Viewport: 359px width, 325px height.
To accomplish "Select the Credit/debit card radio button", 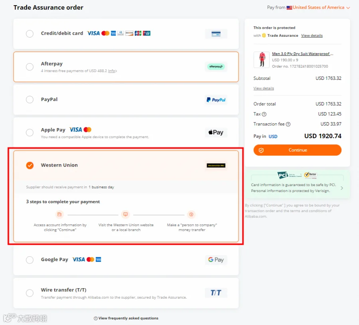I will (x=30, y=34).
